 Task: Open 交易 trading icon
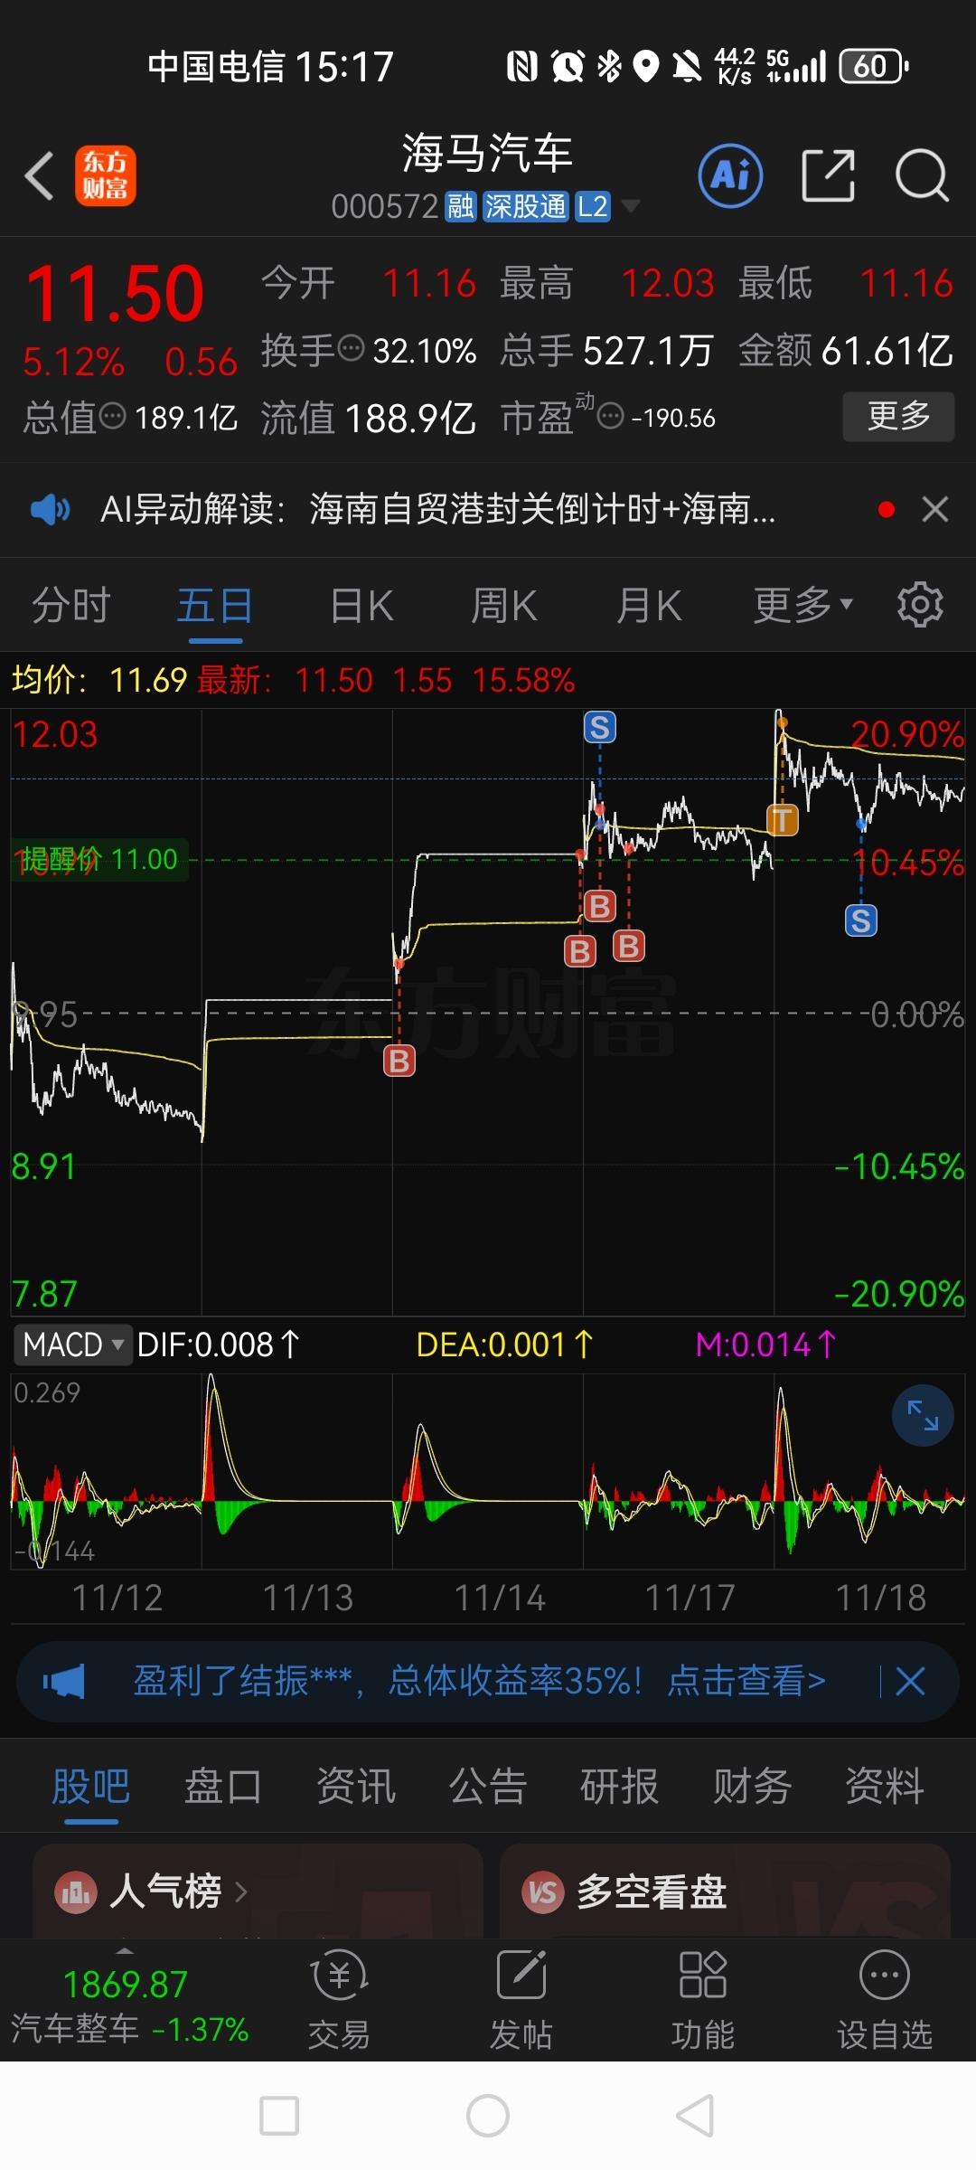pyautogui.click(x=340, y=2000)
